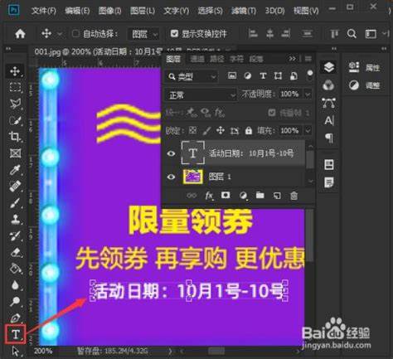This screenshot has height=359, width=393.
Task: Expand Move tool preset picker arrow
Action: pyautogui.click(x=60, y=34)
